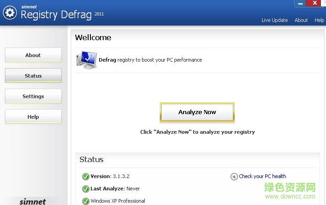The image size is (326, 205).
Task: Open the Settings sidebar section
Action: [x=33, y=96]
